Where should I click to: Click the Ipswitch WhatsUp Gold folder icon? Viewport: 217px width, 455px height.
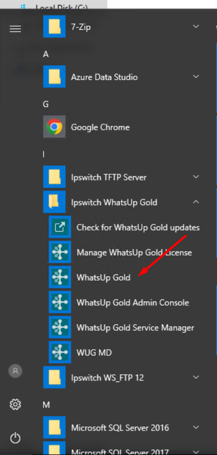(54, 202)
